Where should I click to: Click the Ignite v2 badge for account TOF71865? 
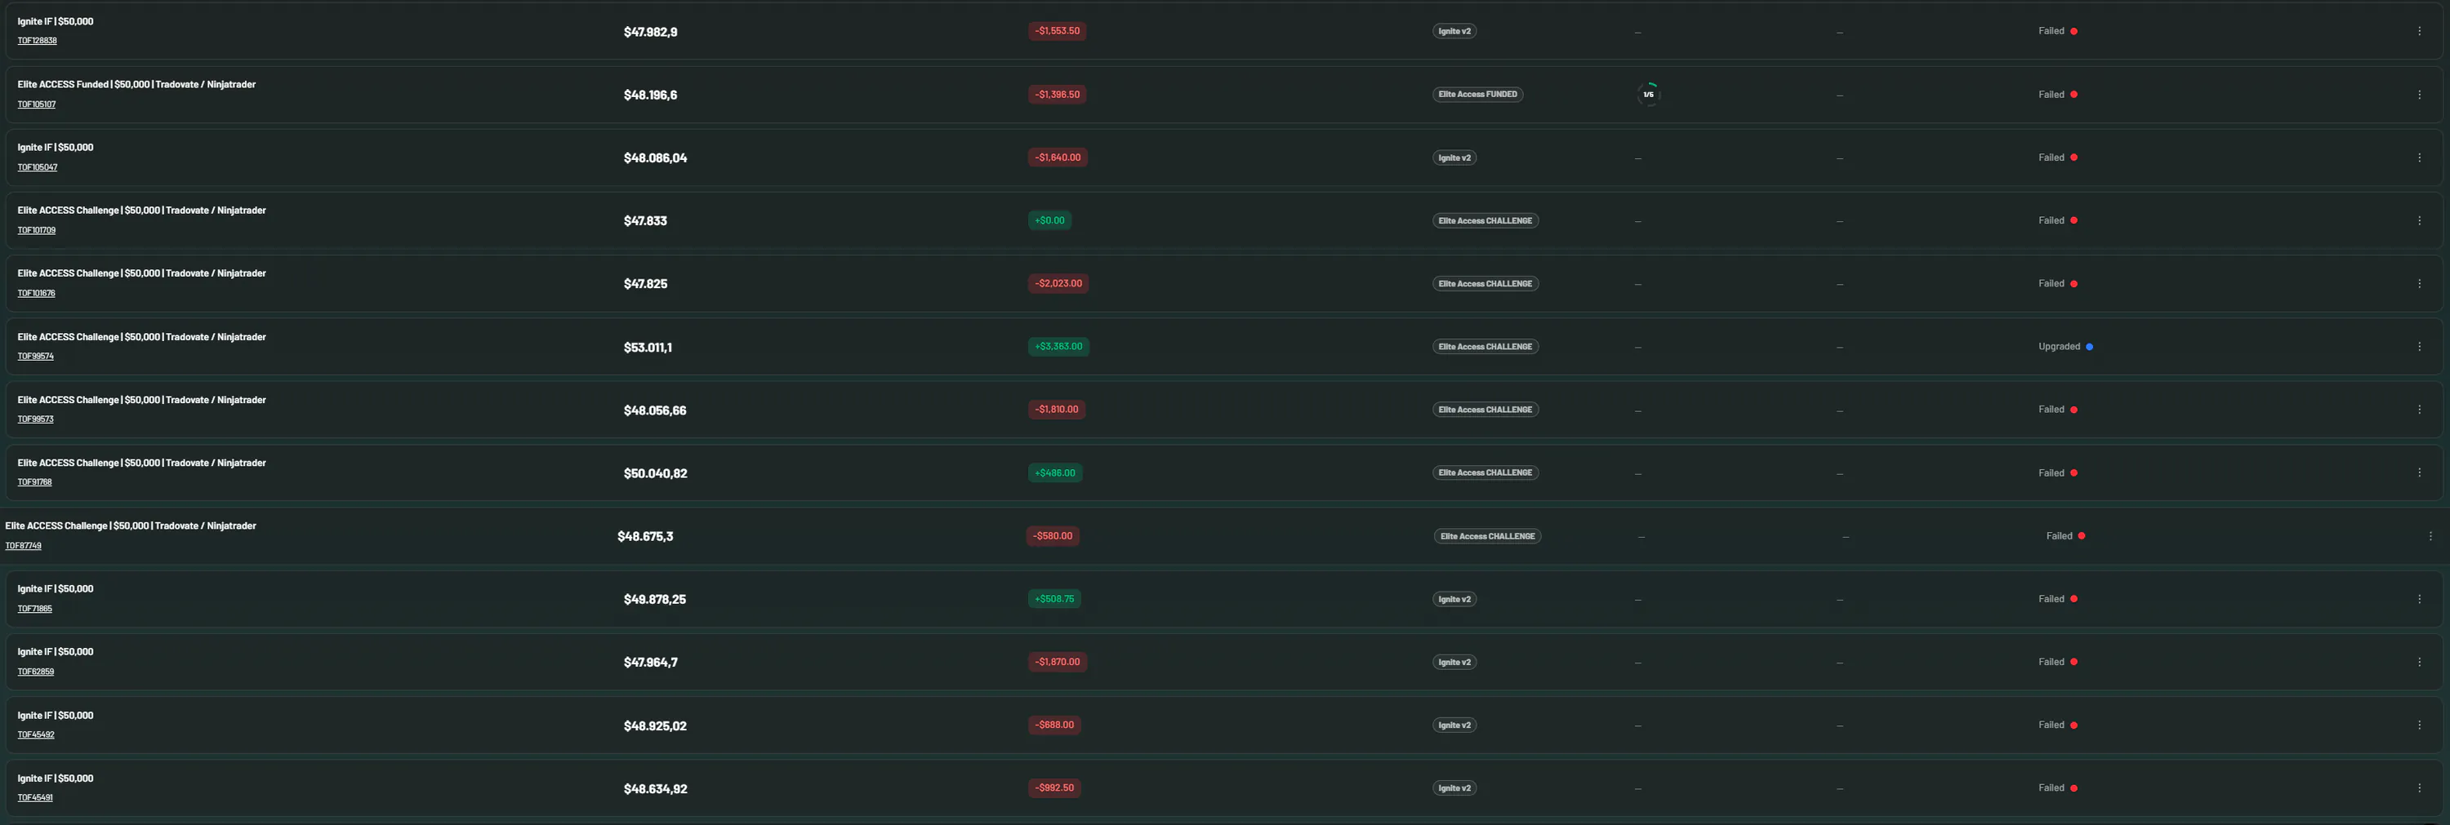pyautogui.click(x=1454, y=599)
